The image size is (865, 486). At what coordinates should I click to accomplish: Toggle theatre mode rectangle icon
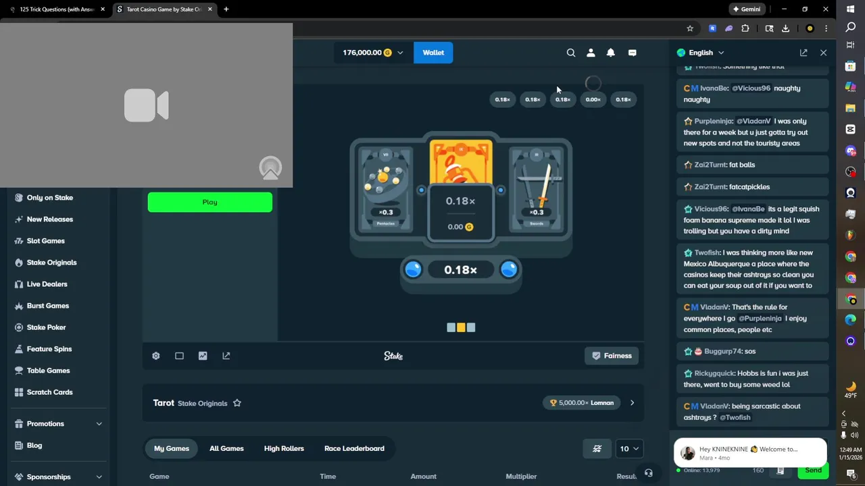point(179,356)
